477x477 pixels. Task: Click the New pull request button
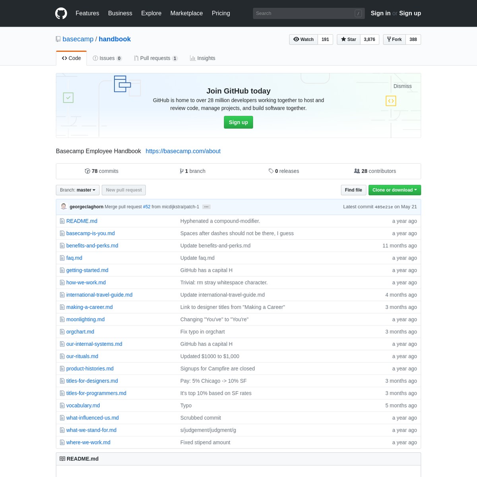(x=124, y=190)
